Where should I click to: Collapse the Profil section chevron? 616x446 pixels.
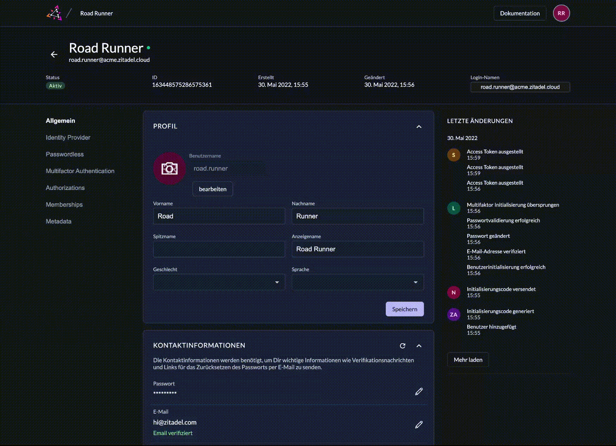coord(419,127)
